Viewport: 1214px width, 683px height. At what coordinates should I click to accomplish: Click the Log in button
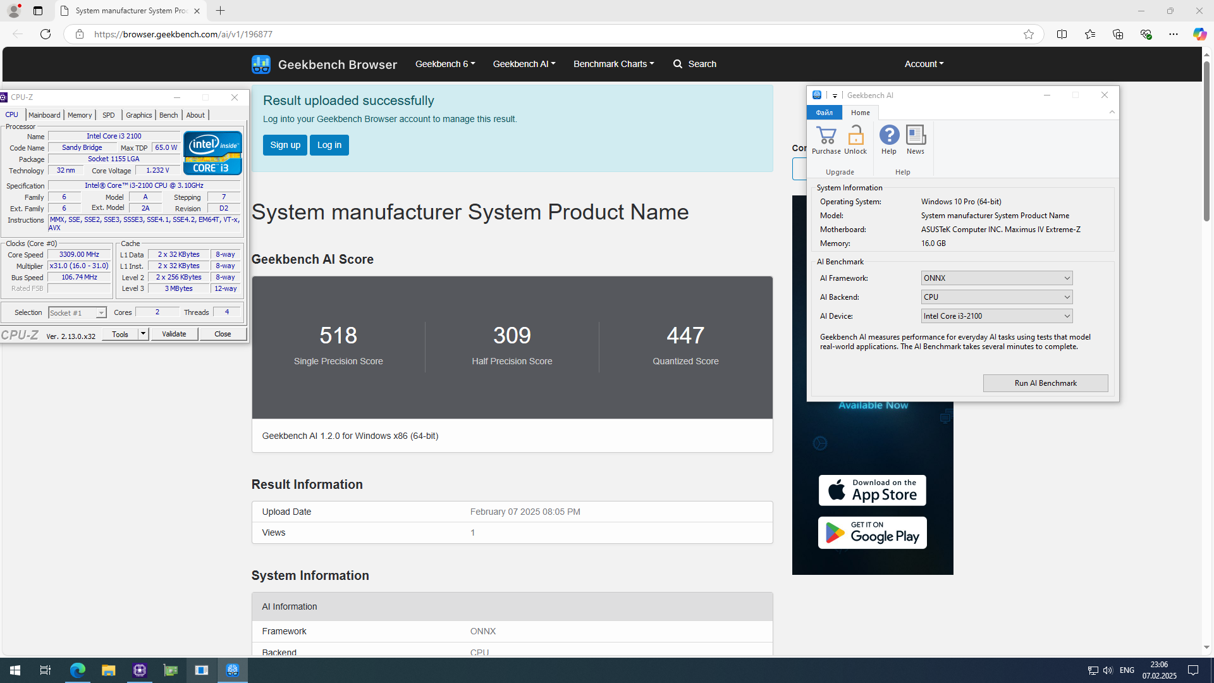[x=329, y=145]
